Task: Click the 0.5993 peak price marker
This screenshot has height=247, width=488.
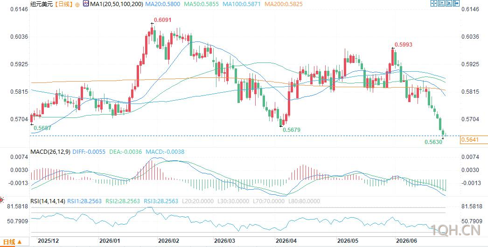Action: 404,45
